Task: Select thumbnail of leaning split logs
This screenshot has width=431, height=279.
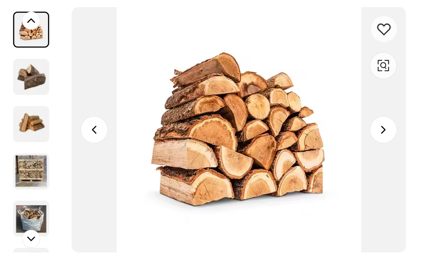Action: [x=31, y=124]
